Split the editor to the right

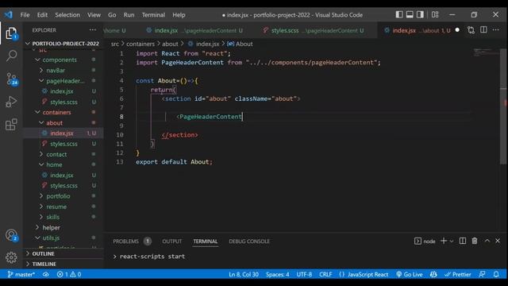(x=483, y=30)
